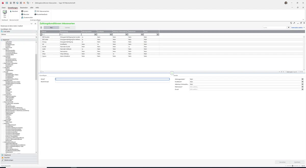Click the refresh icon in form header

point(291,23)
